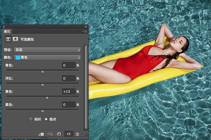The height and width of the screenshot is (140, 211).
Task: Select the 相对 (Relative) radio button
Action: [31, 119]
